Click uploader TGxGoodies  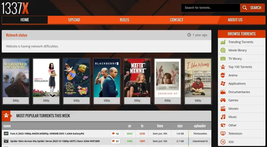pos(200,134)
